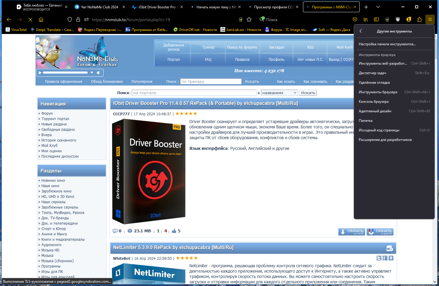The height and width of the screenshot is (286, 439).
Task: Click the search engine magnifier icon
Action: pyautogui.click(x=262, y=19)
